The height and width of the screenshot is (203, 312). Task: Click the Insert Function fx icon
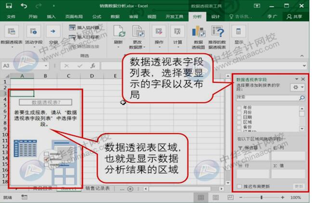coord(93,66)
